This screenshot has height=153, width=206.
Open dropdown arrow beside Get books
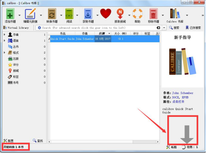click(x=97, y=15)
